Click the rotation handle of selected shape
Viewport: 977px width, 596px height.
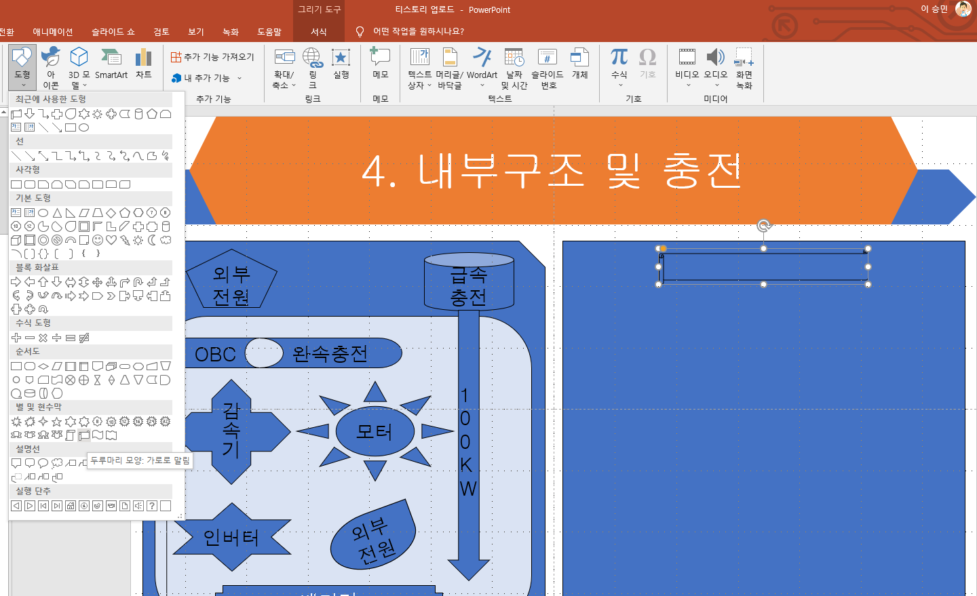pos(764,226)
